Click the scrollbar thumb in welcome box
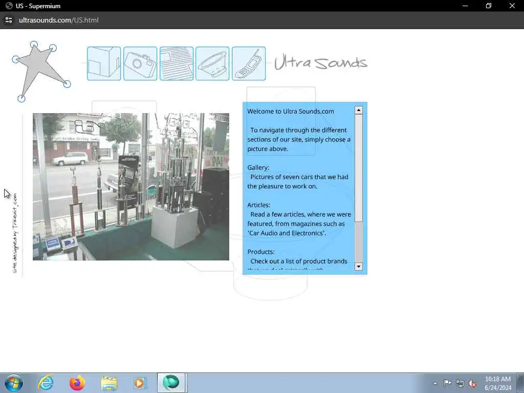 coord(359,168)
